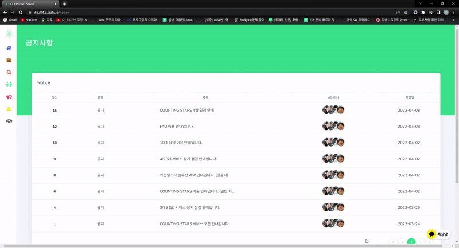Go to previous page in pagination

[x=402, y=242]
